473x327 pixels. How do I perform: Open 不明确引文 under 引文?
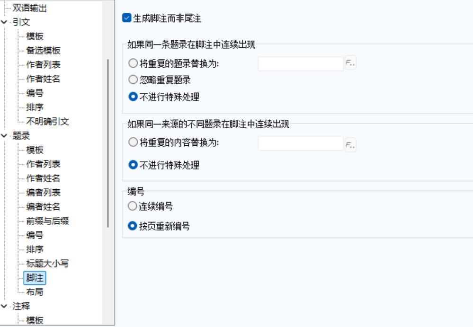(47, 122)
